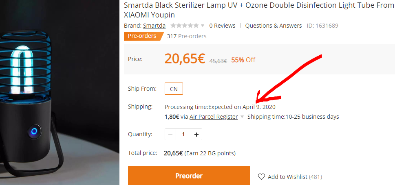This screenshot has height=185, width=395.
Task: Click the 55% Off discount label
Action: (243, 60)
